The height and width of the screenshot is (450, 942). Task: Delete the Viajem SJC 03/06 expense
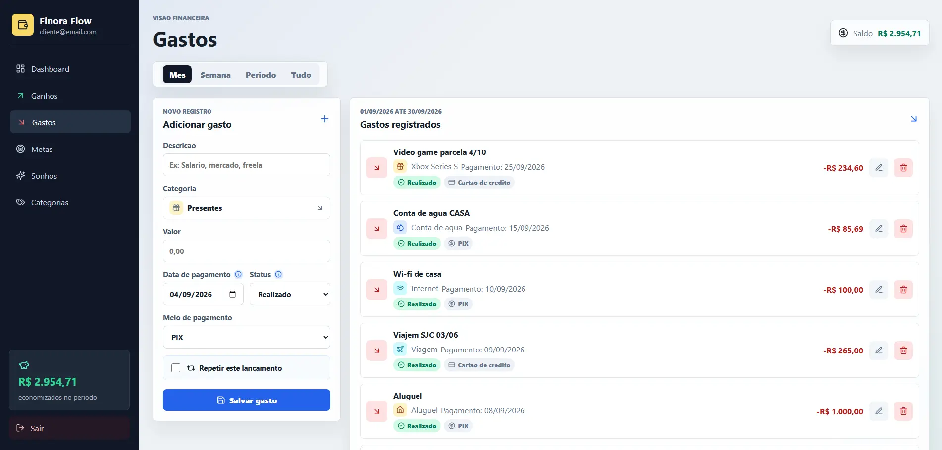pos(903,350)
